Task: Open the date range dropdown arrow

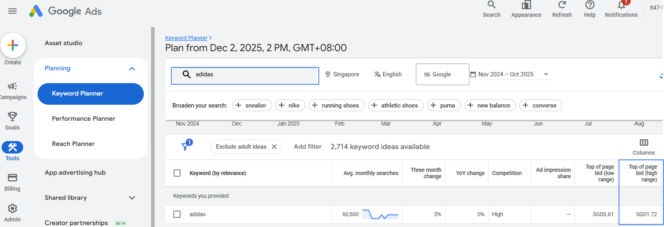Action: pyautogui.click(x=546, y=74)
